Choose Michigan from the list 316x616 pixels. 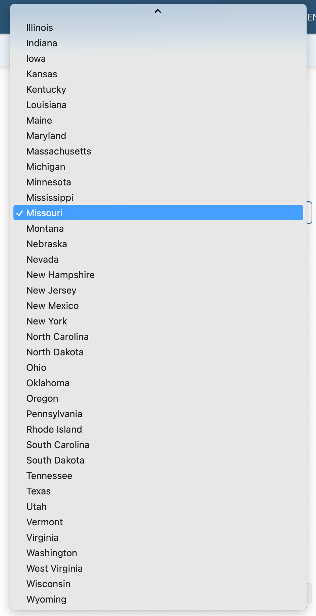[x=46, y=167]
